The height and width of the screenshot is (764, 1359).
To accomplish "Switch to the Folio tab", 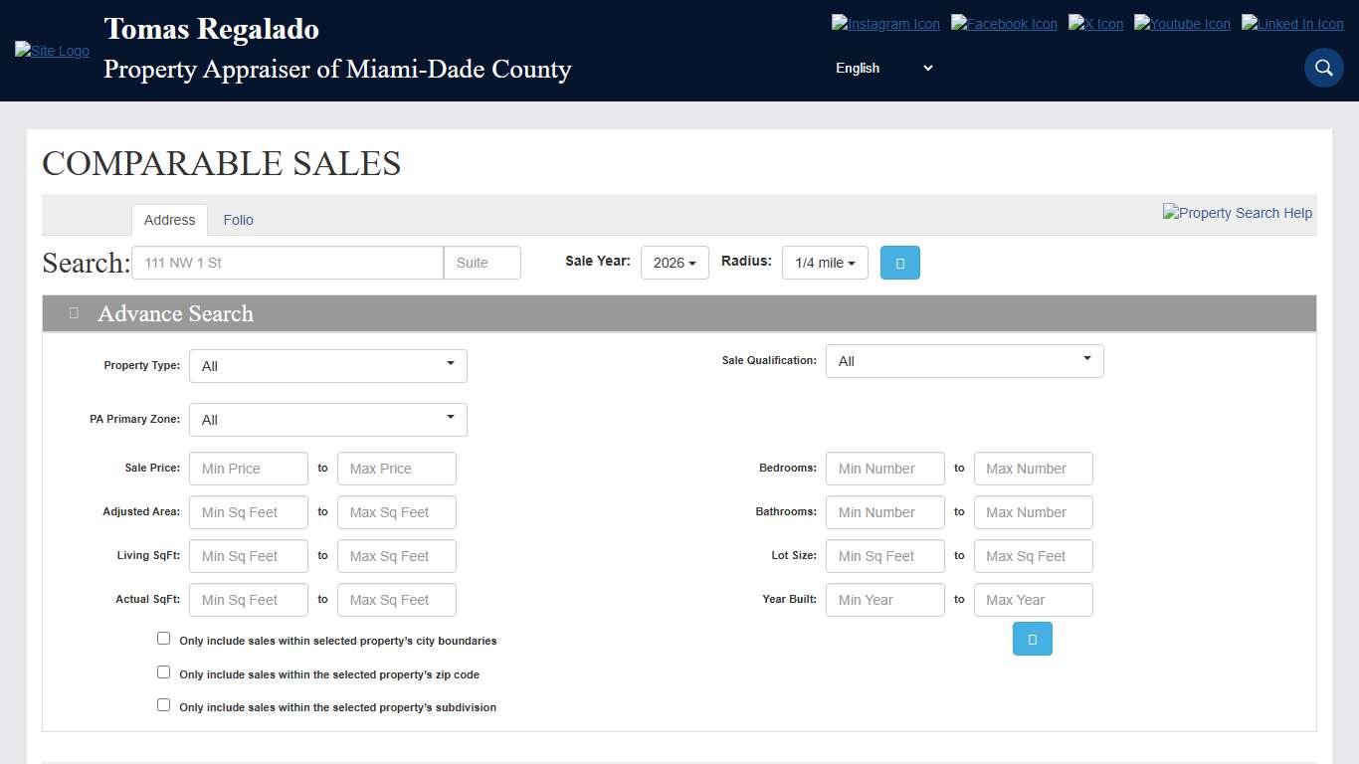I will coord(238,220).
